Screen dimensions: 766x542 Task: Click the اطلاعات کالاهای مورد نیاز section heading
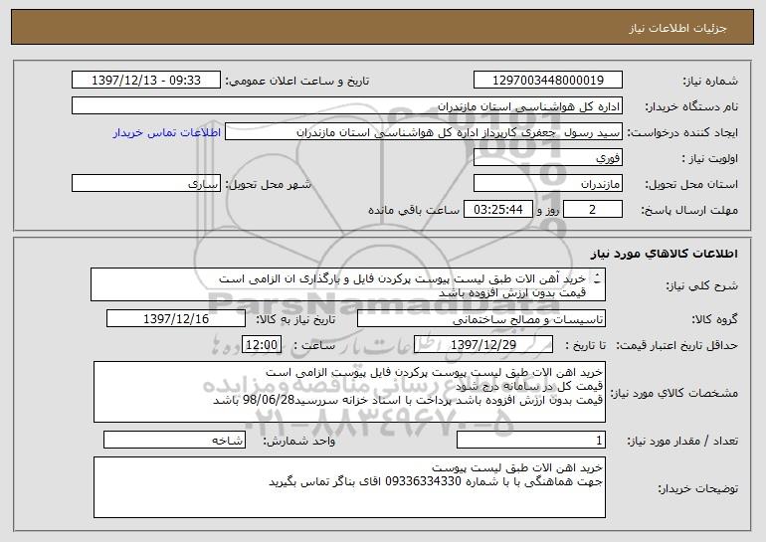click(664, 254)
